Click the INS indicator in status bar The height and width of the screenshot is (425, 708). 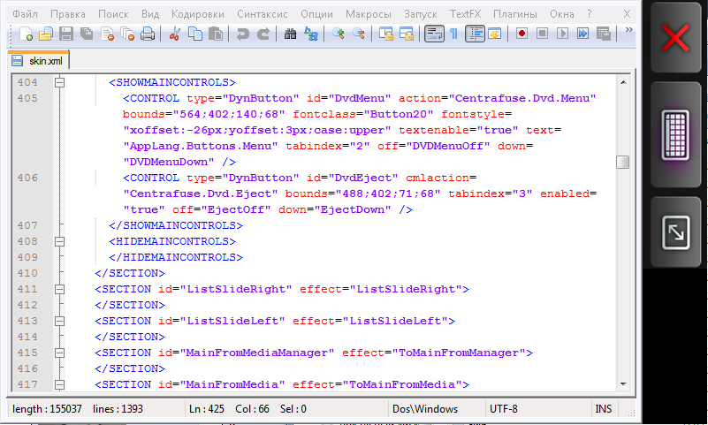point(604,409)
